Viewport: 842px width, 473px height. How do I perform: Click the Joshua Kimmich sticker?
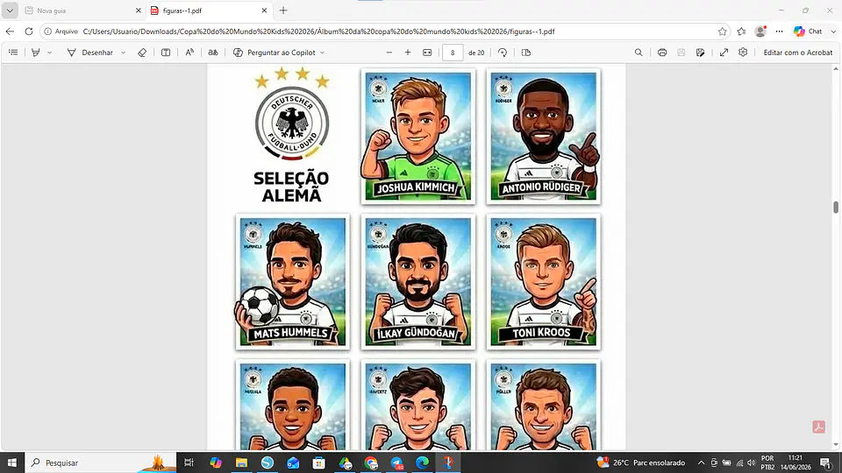pyautogui.click(x=417, y=137)
